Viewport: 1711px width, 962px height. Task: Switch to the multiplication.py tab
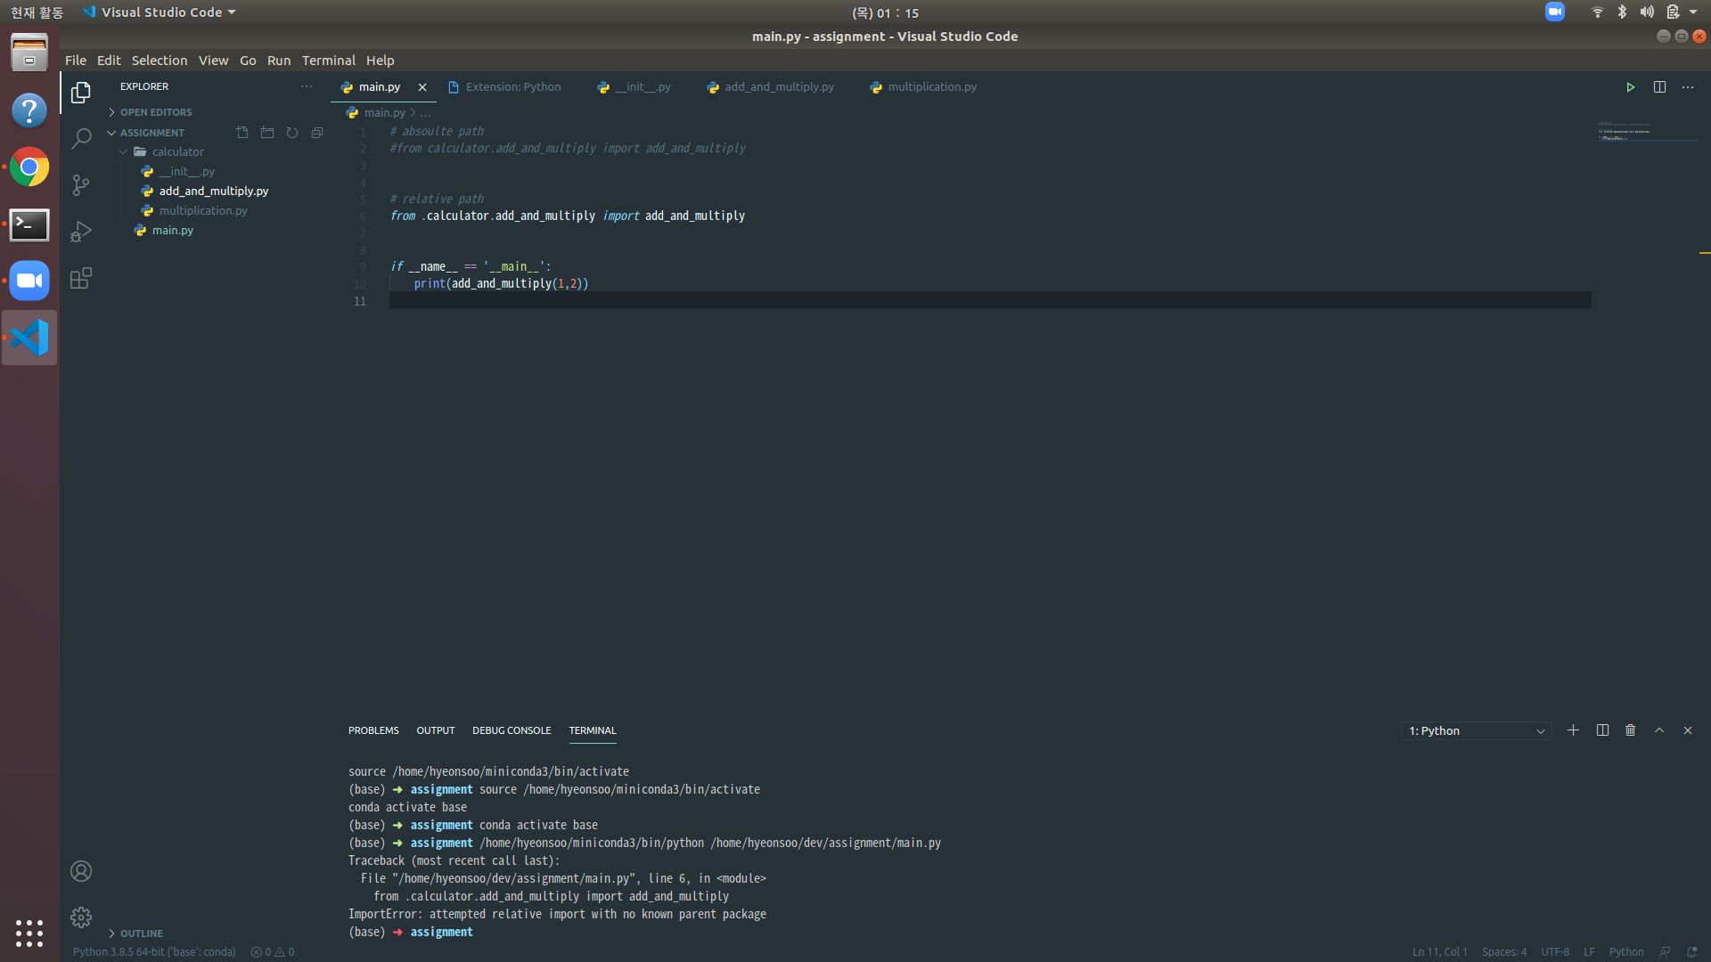pyautogui.click(x=931, y=86)
